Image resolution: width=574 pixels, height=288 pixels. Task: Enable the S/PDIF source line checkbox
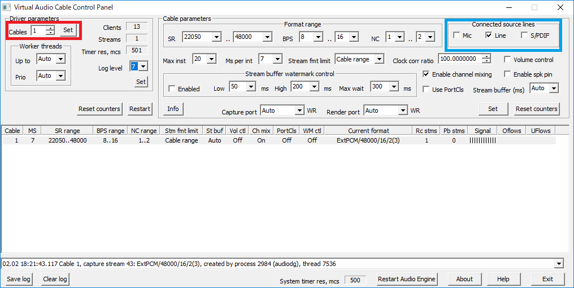(x=525, y=36)
